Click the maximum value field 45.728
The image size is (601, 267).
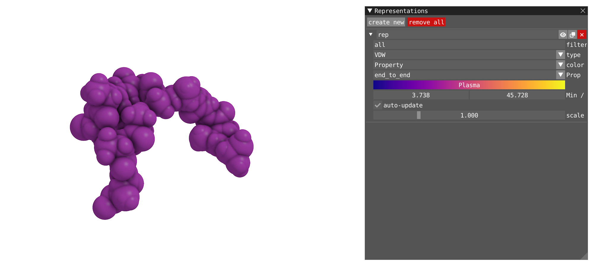pyautogui.click(x=517, y=95)
